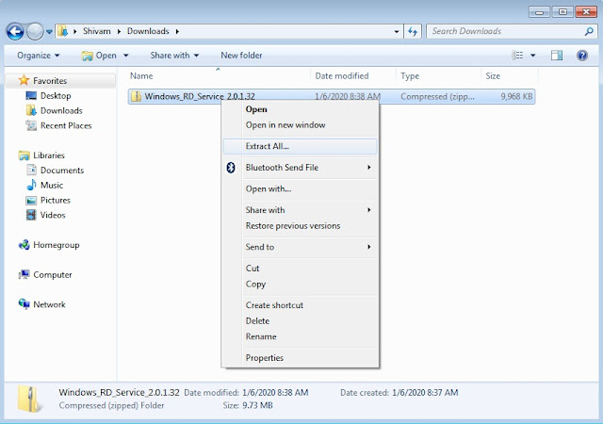Open Properties from the context menu

click(264, 358)
